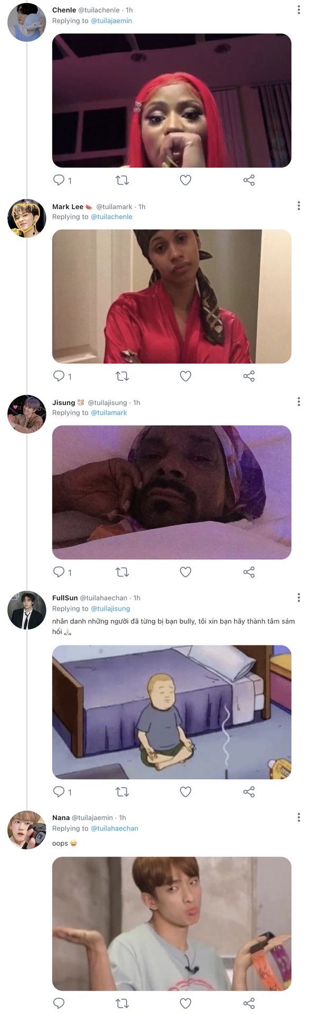Screen dimensions: 319x1014
Task: Open more options on Mark Lee's tweet
Action: (299, 205)
